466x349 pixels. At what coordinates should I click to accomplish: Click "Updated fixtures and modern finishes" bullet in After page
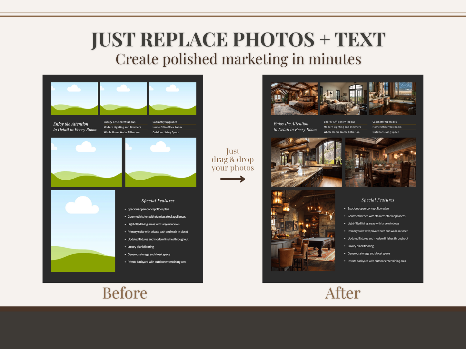tap(378, 239)
